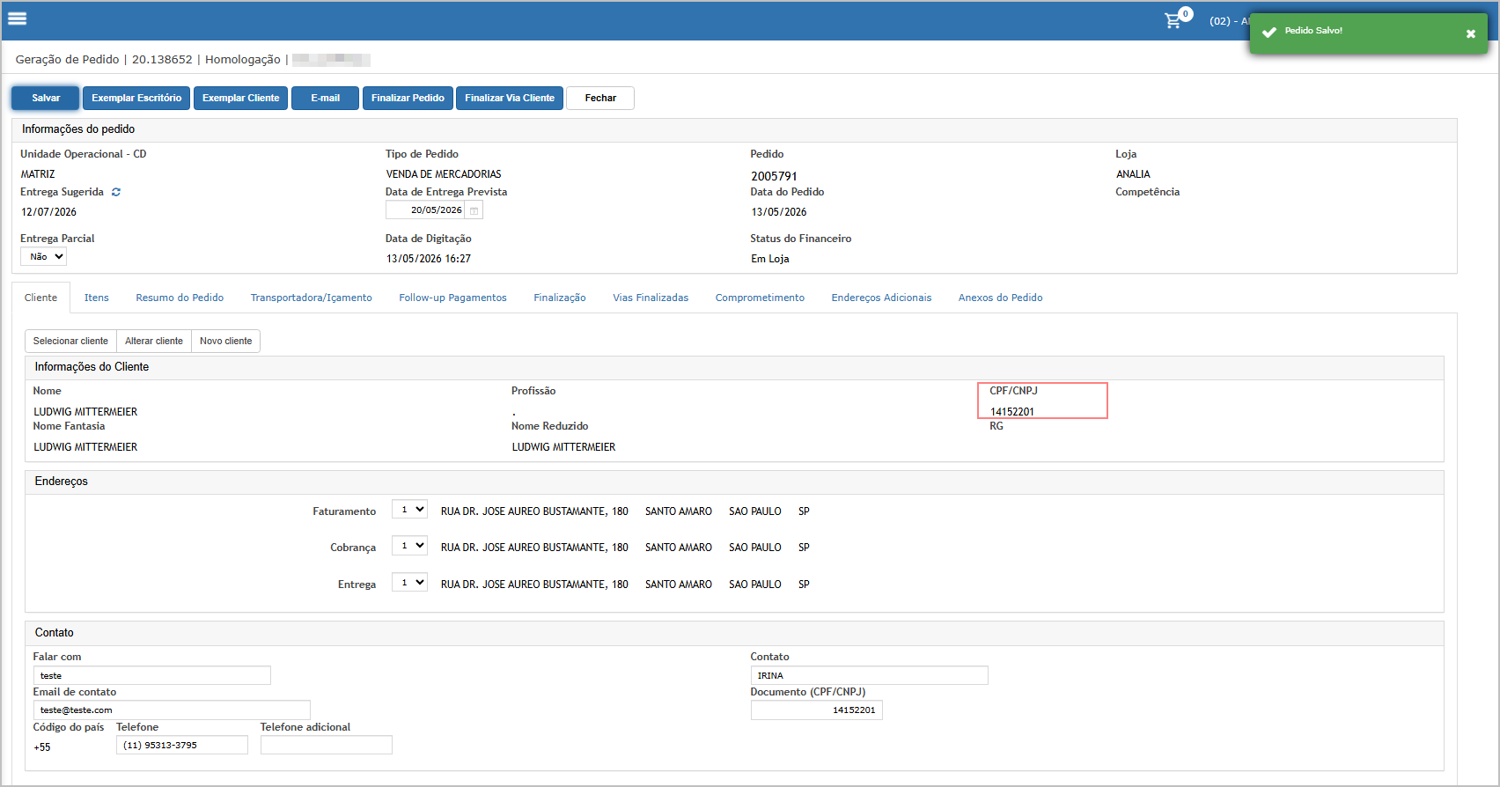Open the Faturamento address dropdown
1500x787 pixels.
click(409, 509)
